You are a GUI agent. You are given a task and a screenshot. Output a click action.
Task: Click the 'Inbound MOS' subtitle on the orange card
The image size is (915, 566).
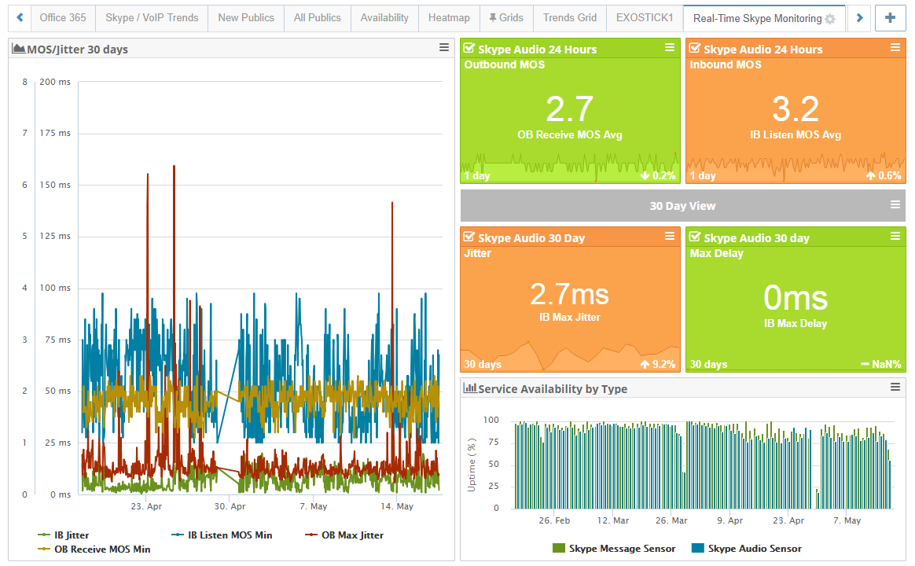pos(726,64)
